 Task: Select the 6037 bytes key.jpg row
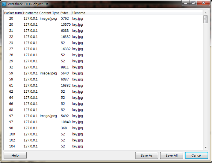coord(103,79)
